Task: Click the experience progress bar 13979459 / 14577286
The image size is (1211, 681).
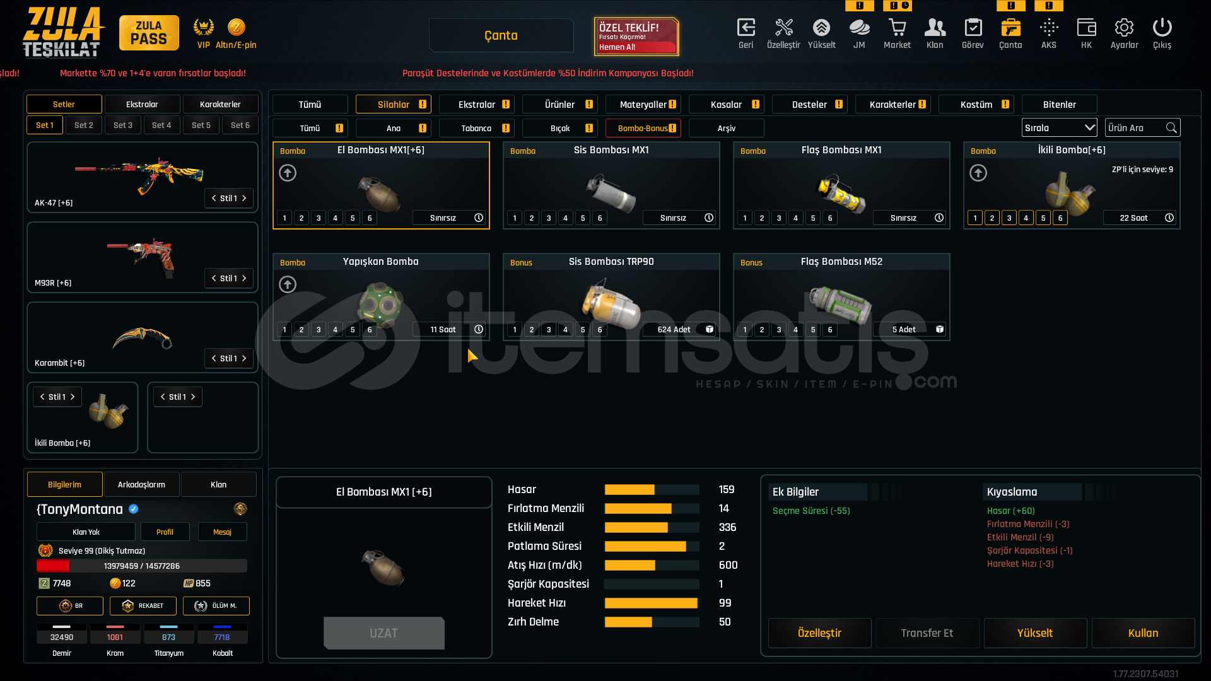Action: [x=142, y=566]
